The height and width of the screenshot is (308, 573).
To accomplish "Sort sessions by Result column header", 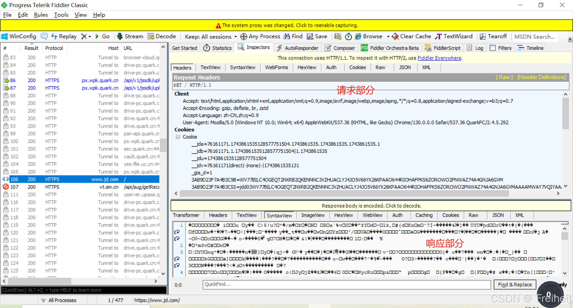I will (x=31, y=48).
